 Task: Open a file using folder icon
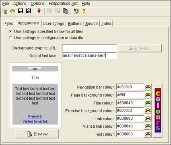click(13, 11)
